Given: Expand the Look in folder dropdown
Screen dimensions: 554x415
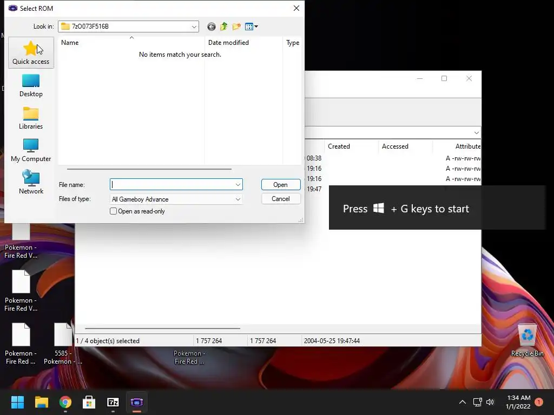Looking at the screenshot, I should [x=194, y=26].
